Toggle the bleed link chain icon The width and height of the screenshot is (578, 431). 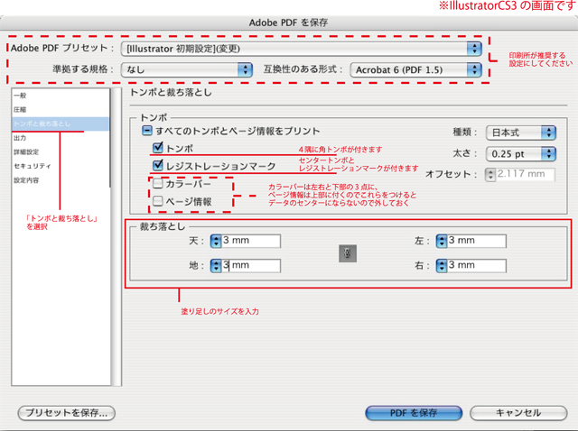tap(347, 253)
